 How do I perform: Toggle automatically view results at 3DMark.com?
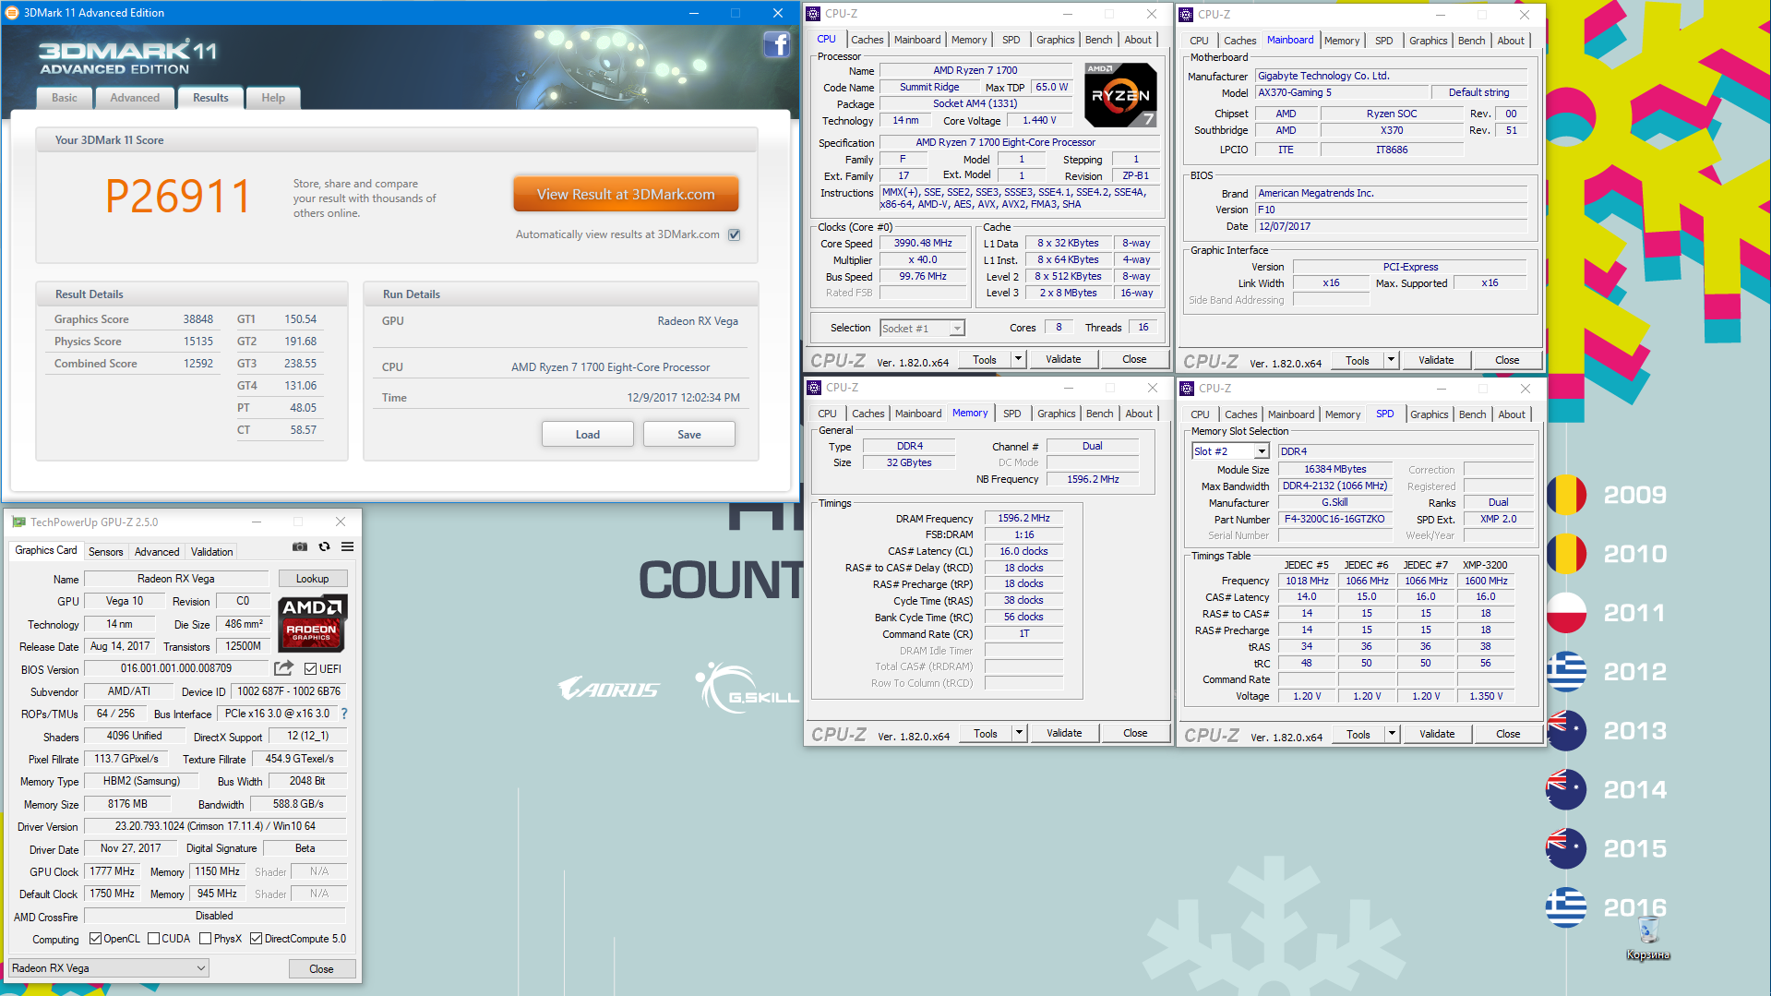735,234
